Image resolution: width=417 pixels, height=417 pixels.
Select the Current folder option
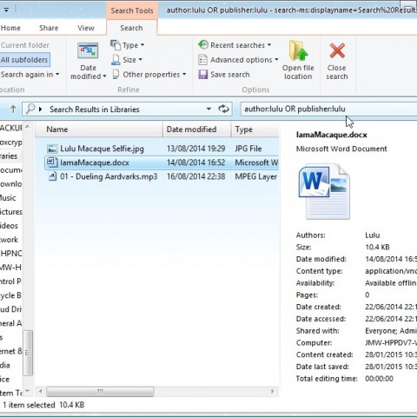[24, 45]
